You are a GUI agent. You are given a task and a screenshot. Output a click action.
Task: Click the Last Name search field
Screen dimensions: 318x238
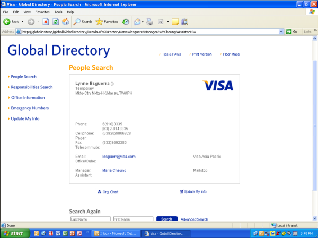tap(91, 219)
